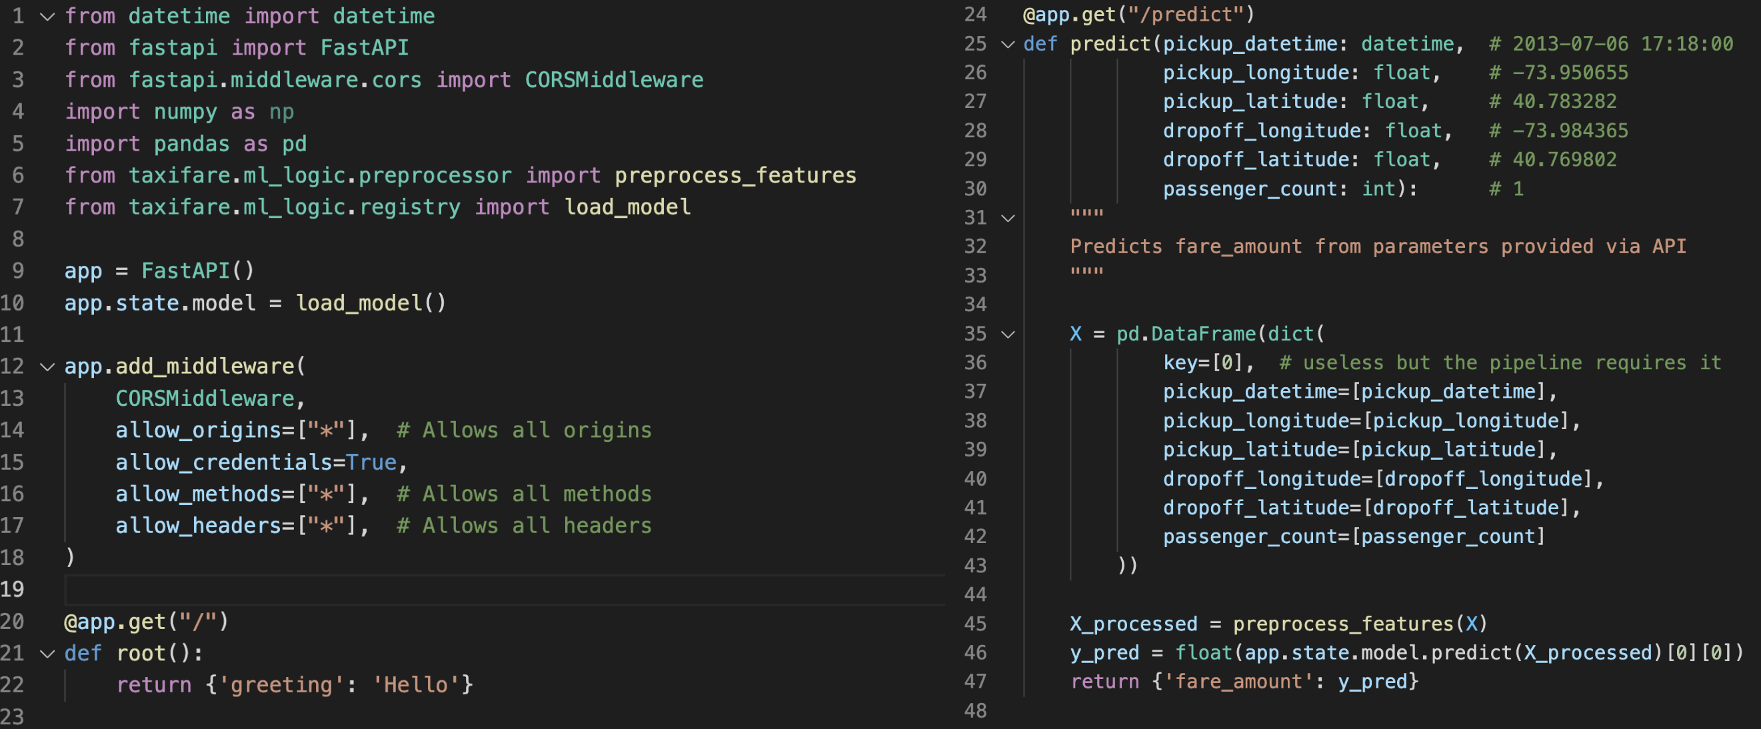The height and width of the screenshot is (729, 1761).
Task: Click the '# -73.950655' comment
Action: pyautogui.click(x=1558, y=73)
